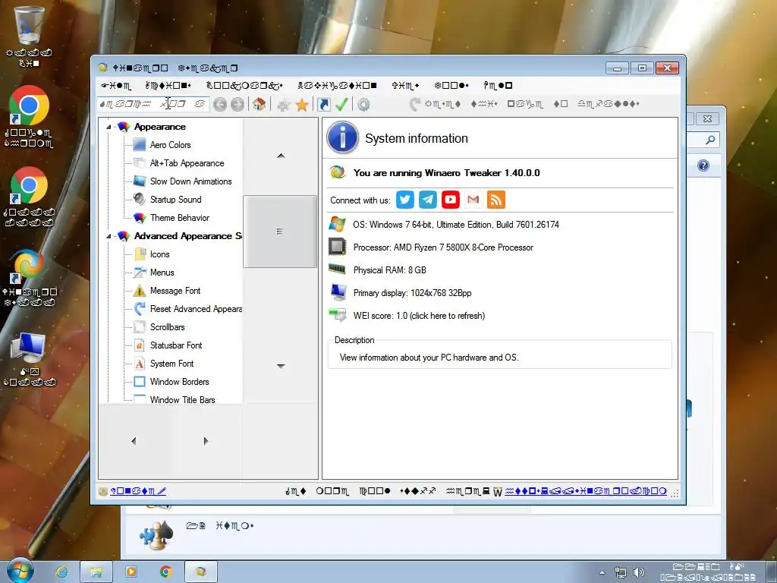Select the Menus tweak

point(162,273)
